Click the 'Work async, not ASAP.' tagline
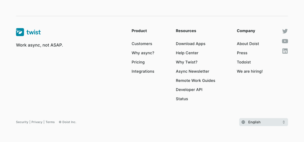The image size is (304, 142). [40, 45]
